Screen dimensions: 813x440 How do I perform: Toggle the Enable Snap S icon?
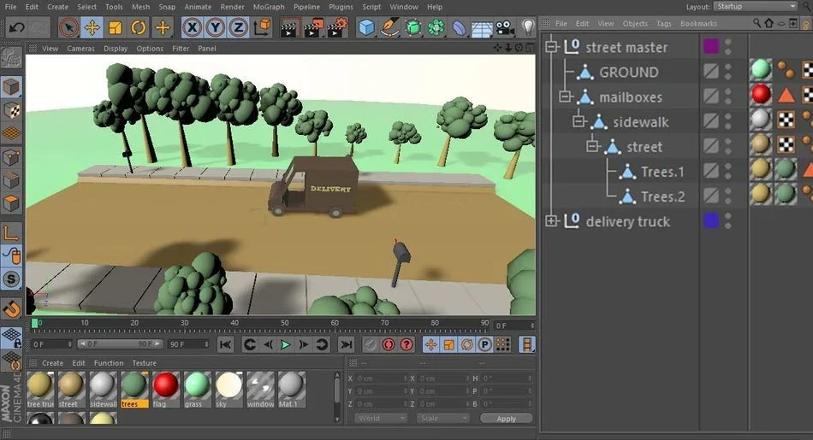coord(11,279)
